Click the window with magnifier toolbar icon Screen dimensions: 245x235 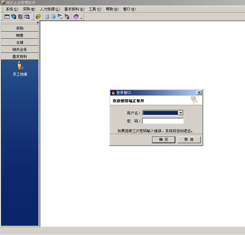tap(27, 17)
